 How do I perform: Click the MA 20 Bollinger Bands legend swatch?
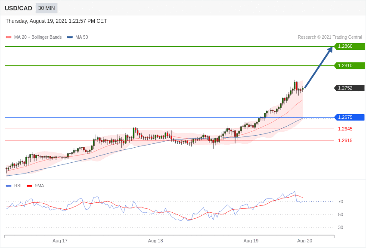[9, 37]
